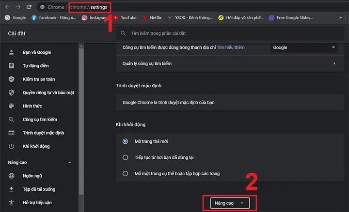Click the Hỗ trợ tiếp cận accessibility icon
Screen dimensions: 349x212
tap(11, 203)
